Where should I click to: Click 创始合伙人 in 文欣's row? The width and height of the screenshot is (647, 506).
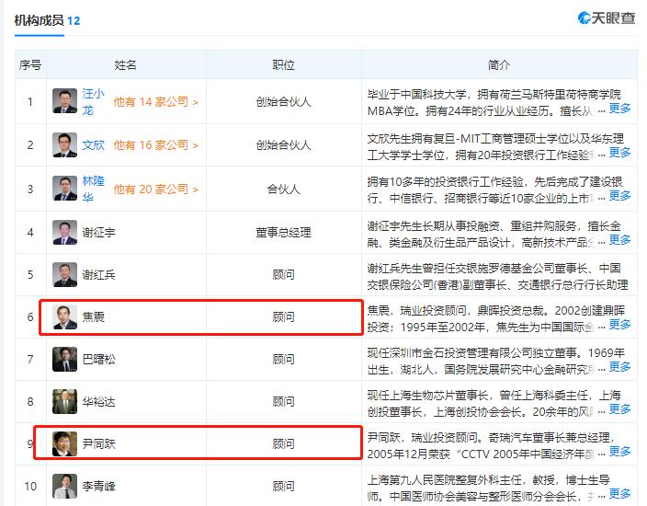pos(283,145)
